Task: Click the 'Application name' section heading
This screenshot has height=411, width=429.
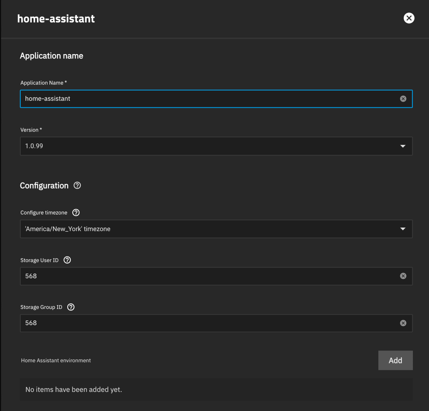Action: [51, 56]
